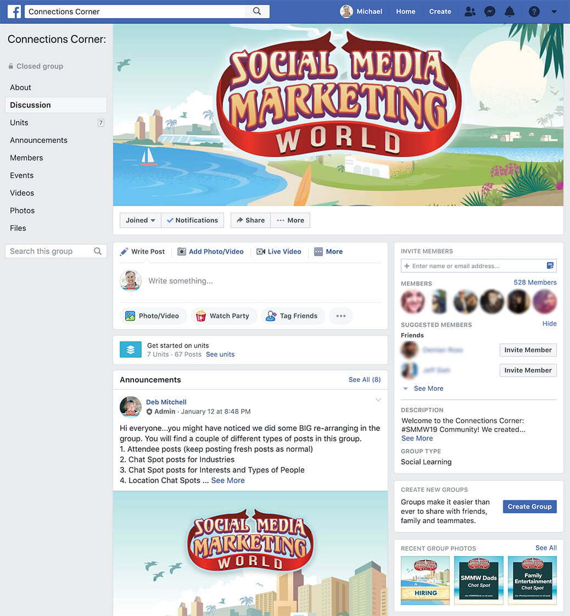The height and width of the screenshot is (616, 570).
Task: Click the Watch Party popcorn icon
Action: tap(200, 316)
